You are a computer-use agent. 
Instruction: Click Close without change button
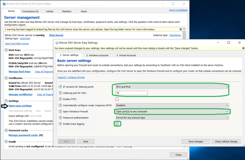coord(226,142)
